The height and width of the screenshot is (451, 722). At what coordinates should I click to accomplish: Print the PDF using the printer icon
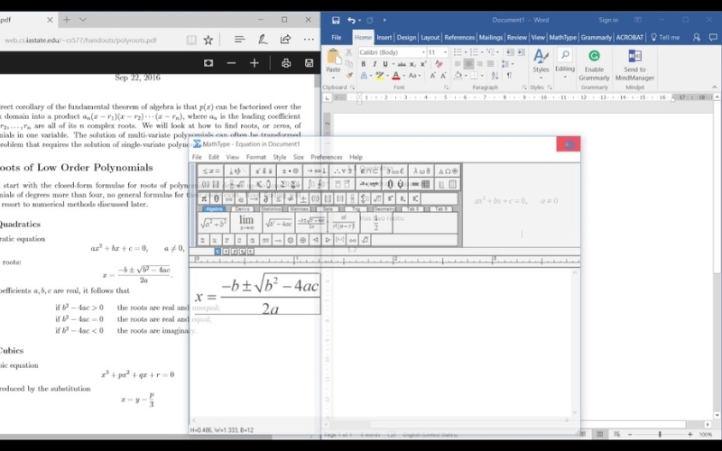(x=286, y=63)
